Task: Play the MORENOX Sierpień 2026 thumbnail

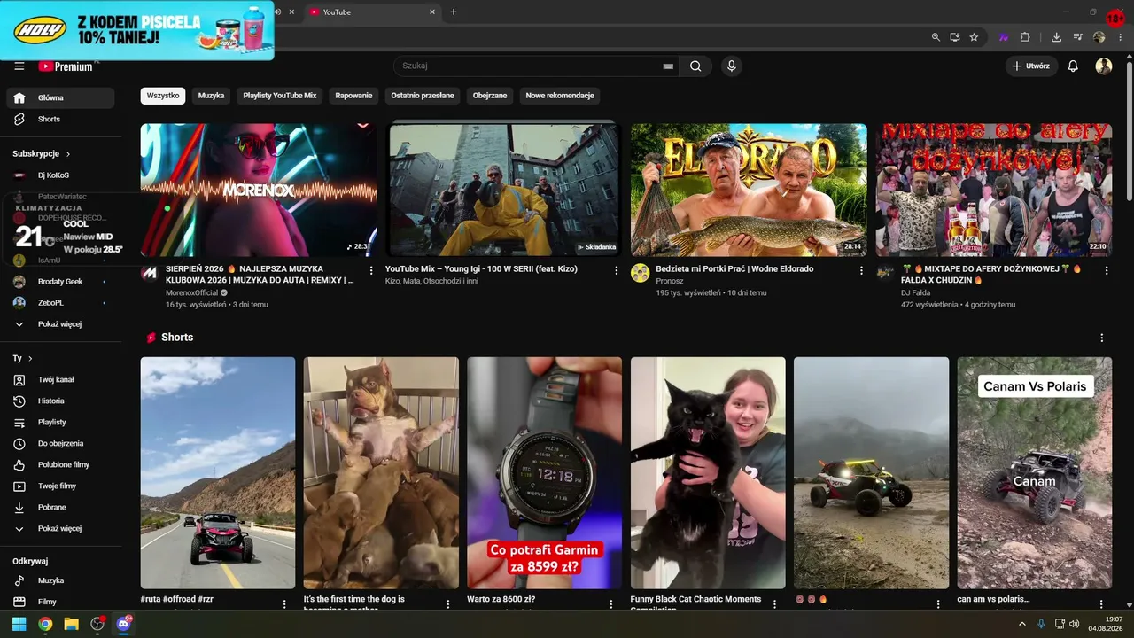Action: pyautogui.click(x=259, y=190)
